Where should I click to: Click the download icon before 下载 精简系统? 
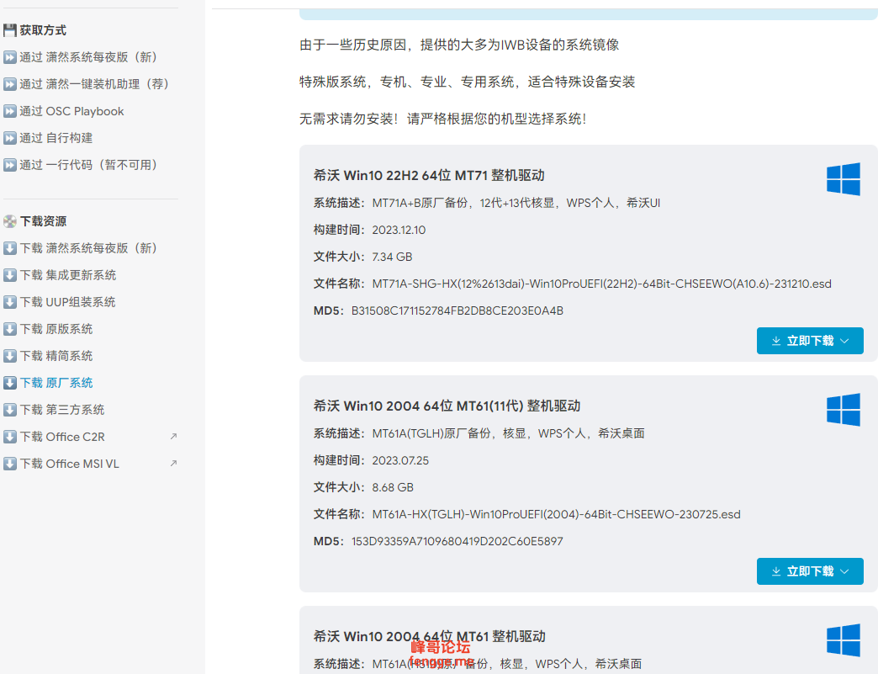pos(9,356)
